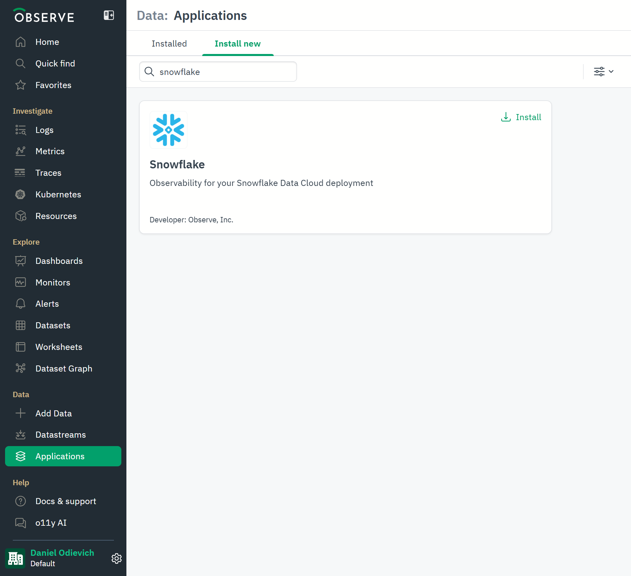
Task: Open the Snowflake card title
Action: [177, 164]
